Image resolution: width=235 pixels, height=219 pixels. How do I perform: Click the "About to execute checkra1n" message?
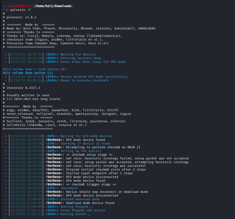[x=85, y=80]
